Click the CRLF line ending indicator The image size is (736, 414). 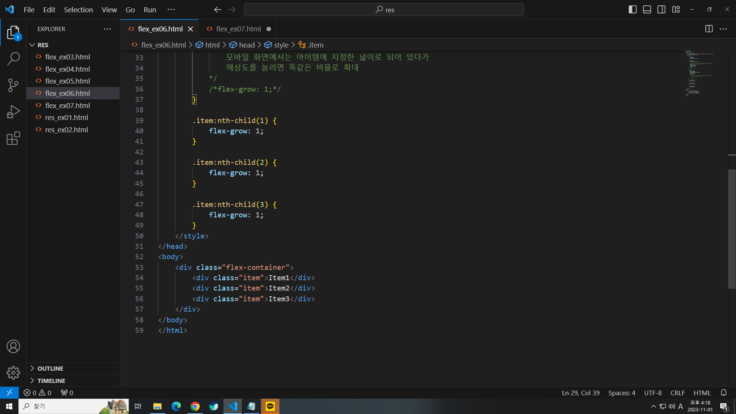pyautogui.click(x=677, y=393)
